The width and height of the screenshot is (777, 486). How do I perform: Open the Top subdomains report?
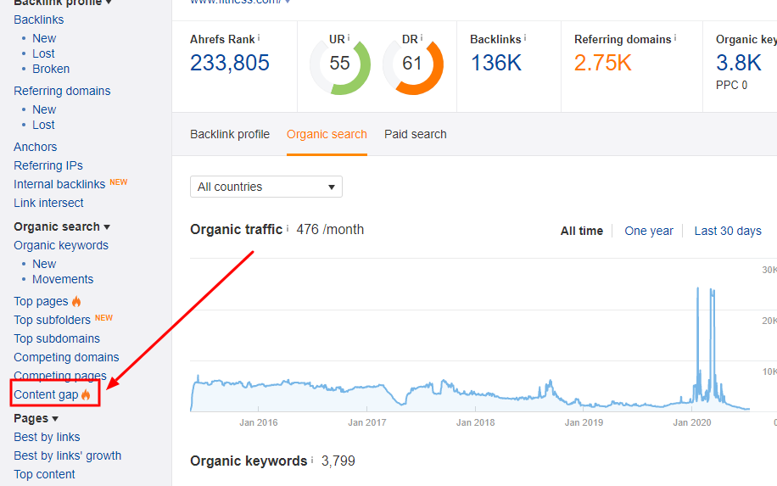coord(57,339)
